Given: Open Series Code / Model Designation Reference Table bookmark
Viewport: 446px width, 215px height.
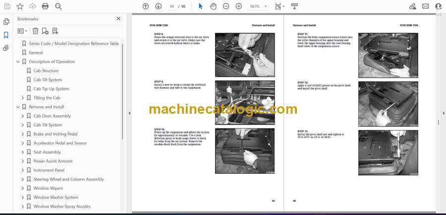Looking at the screenshot, I should [x=74, y=43].
